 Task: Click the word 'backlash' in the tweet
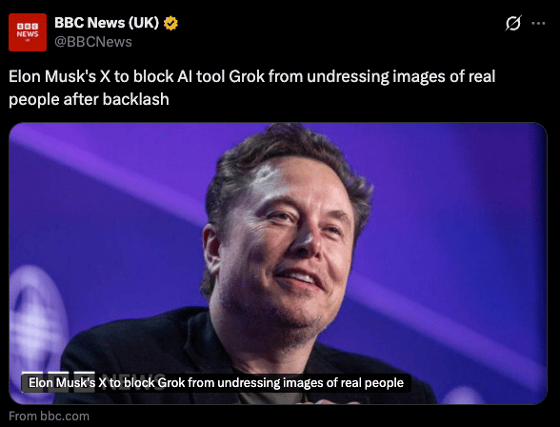tap(135, 99)
